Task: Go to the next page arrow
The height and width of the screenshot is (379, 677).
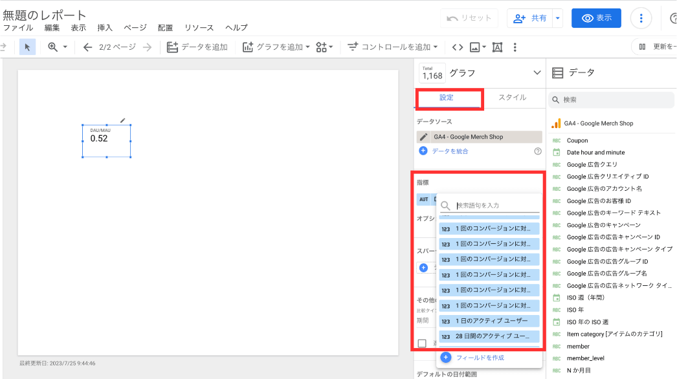Action: 147,47
